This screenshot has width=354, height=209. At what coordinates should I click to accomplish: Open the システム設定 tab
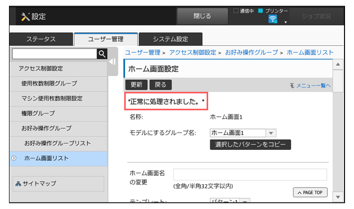coord(171,39)
